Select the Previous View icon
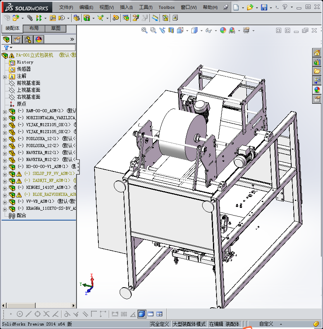This screenshot has height=329, width=323. (162, 31)
